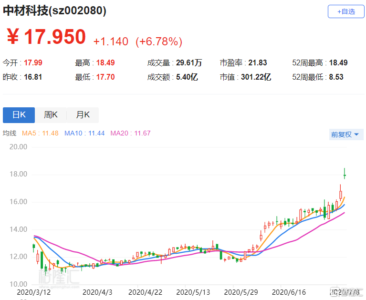Click the 成交额 value 5.40亿

click(x=187, y=77)
